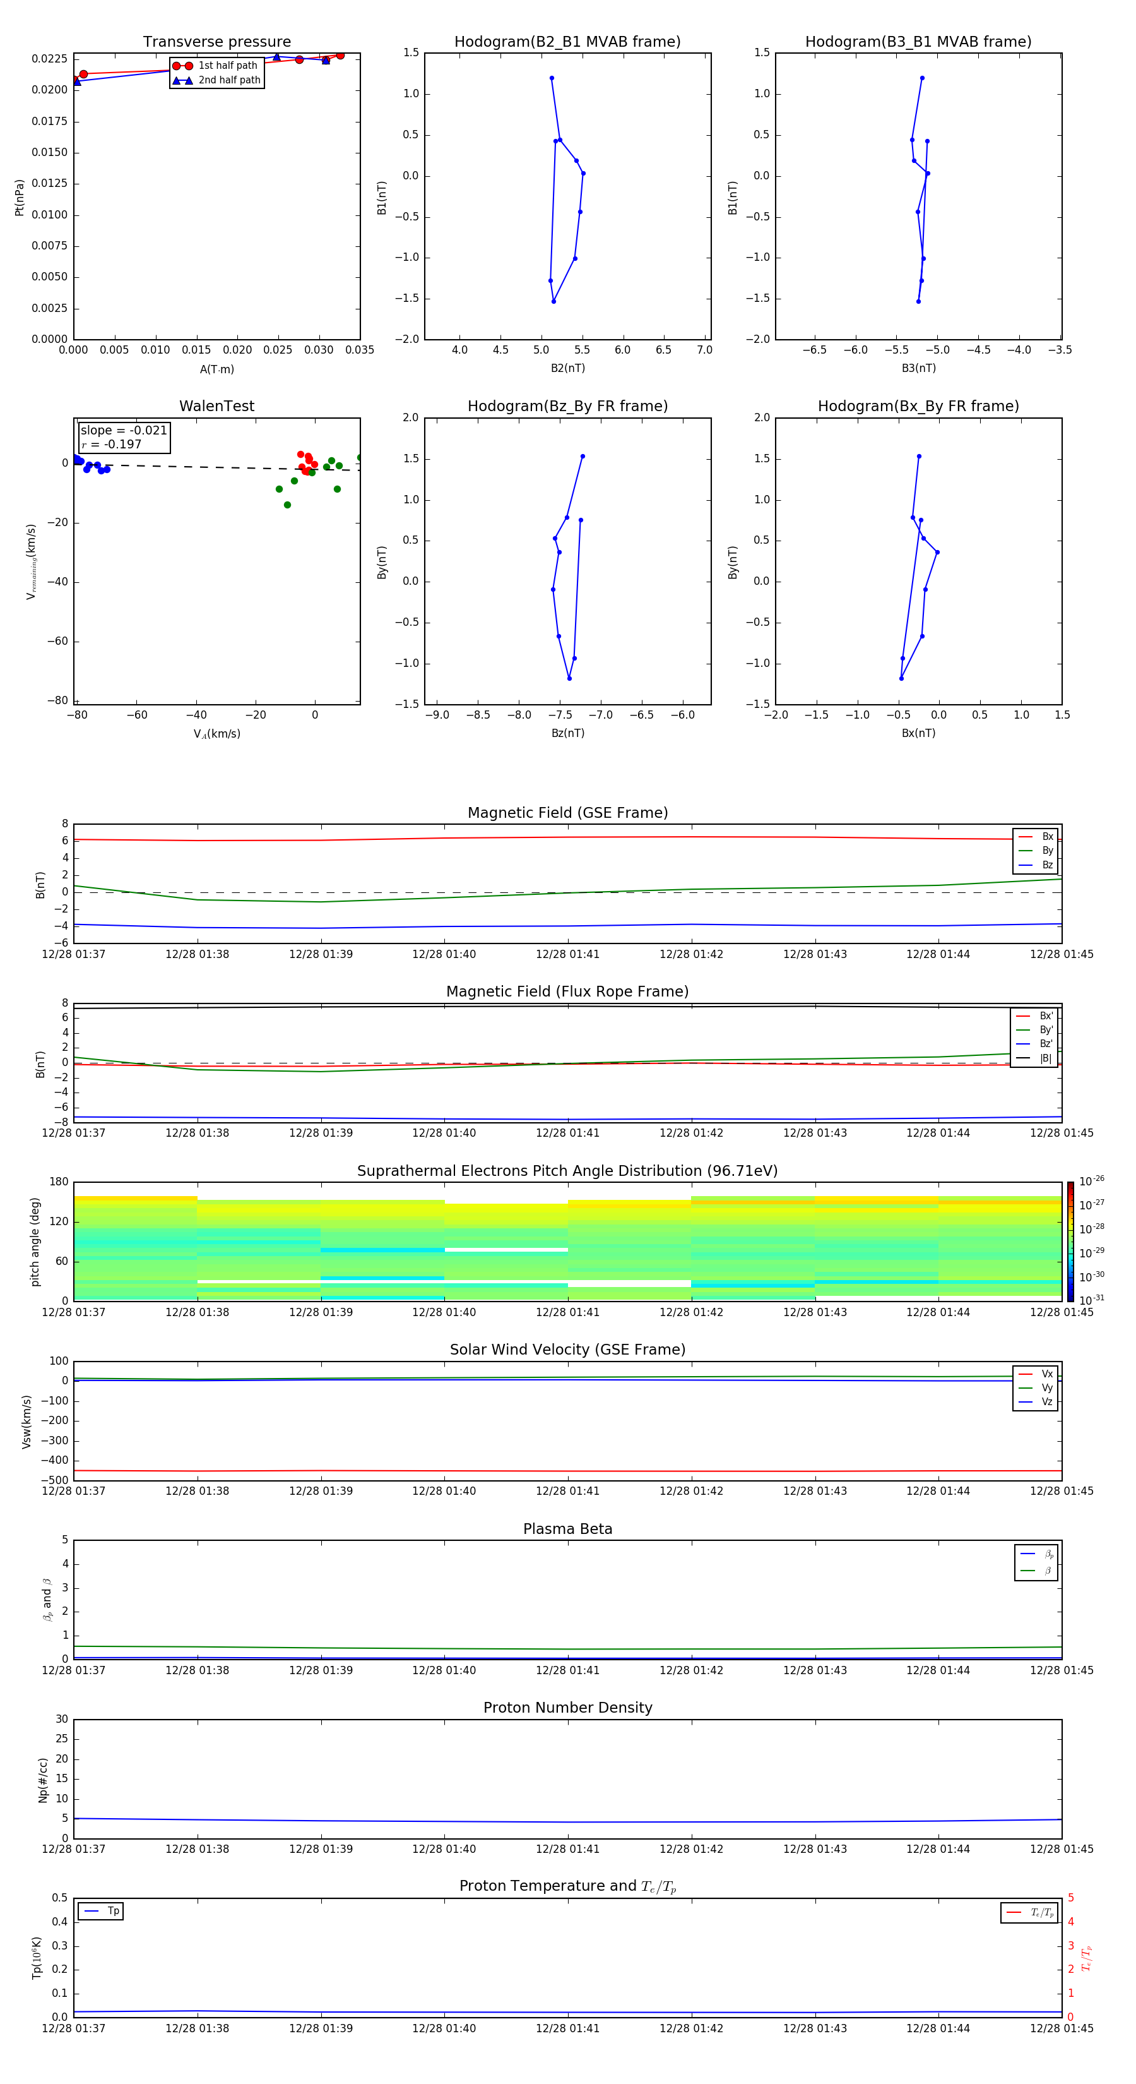Click the 'A(T·m)' x-axis label
The width and height of the screenshot is (1136, 2084).
216,369
